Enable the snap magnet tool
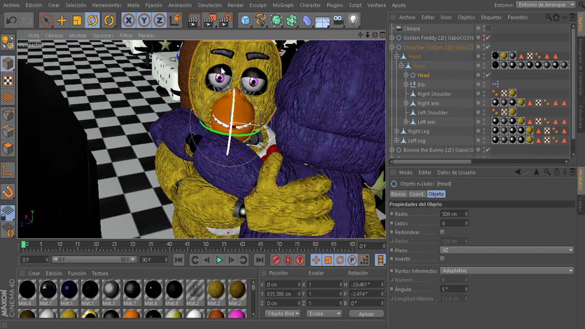Viewport: 585px width, 329px height. coord(8,192)
